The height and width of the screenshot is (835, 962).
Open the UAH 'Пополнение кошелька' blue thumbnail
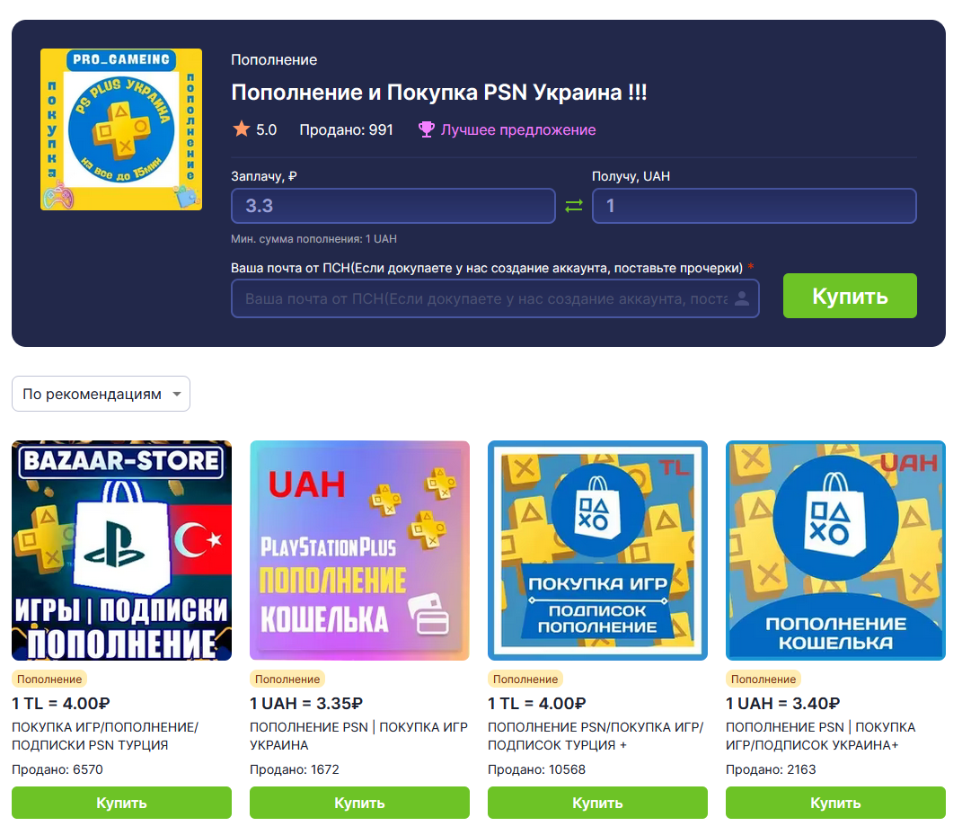[835, 551]
